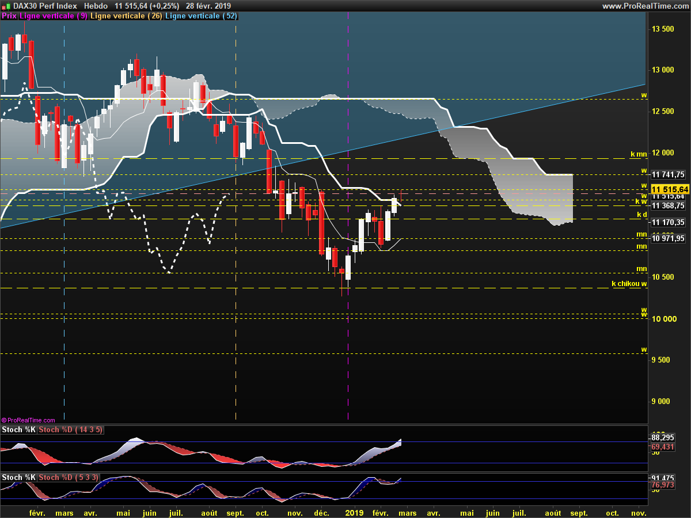The height and width of the screenshot is (518, 691).
Task: Click the k w level label
Action: click(641, 201)
